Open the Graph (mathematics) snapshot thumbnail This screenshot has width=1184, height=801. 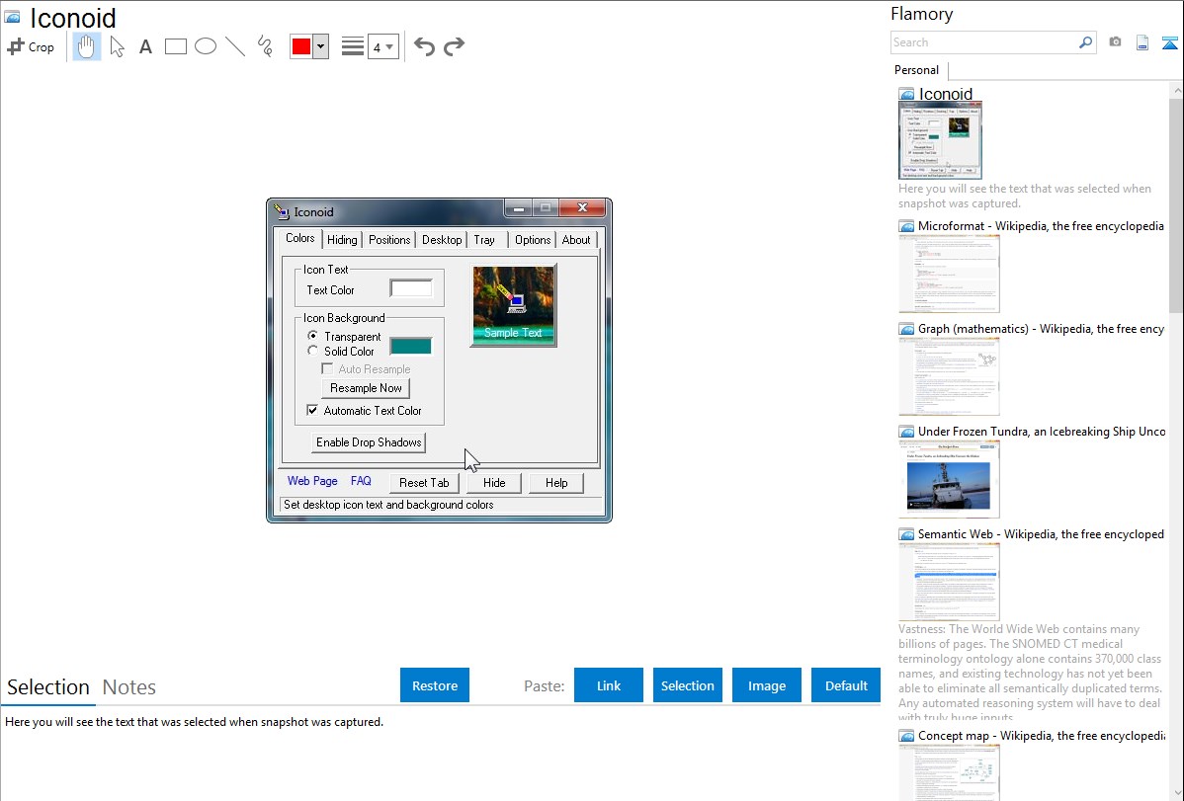click(949, 376)
